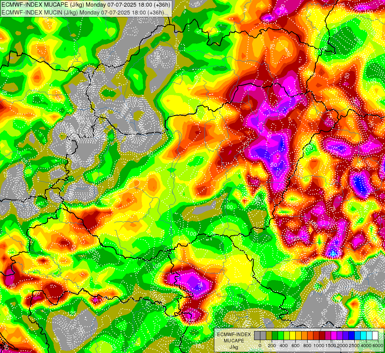Screen dimensions: 385x353
Task: Select the amber legend swatch above 600
Action: pyautogui.click(x=298, y=336)
